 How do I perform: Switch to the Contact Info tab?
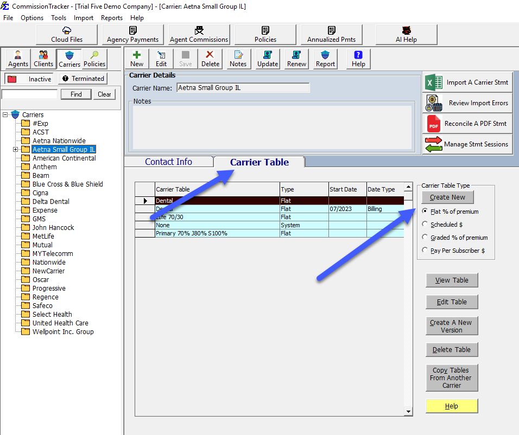coord(169,161)
